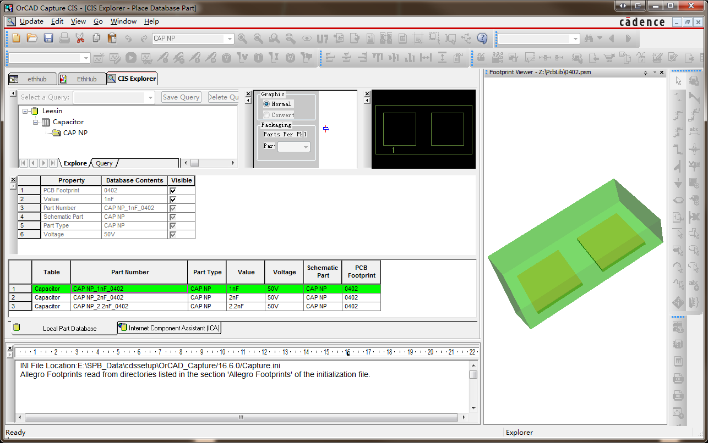Open the CAP NP part dropdown
708x443 pixels.
[230, 38]
